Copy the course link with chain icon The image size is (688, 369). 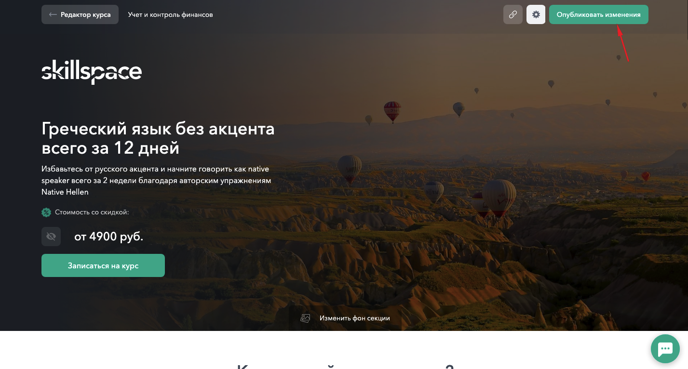coord(513,14)
